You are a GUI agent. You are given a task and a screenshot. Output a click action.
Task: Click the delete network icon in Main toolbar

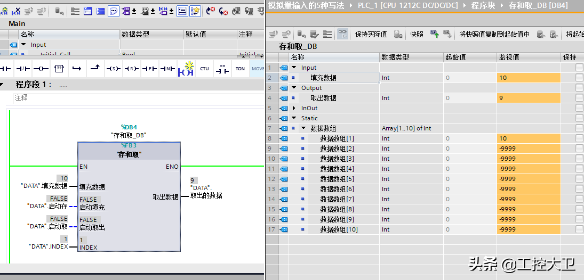click(x=16, y=11)
